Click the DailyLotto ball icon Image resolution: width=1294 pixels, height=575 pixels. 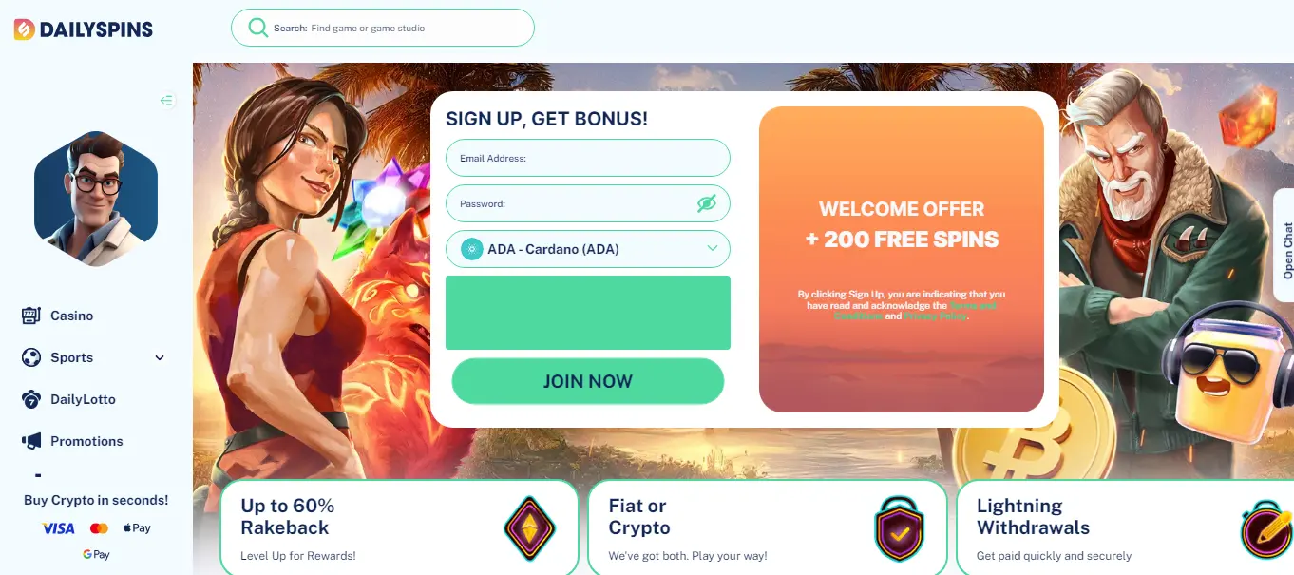pyautogui.click(x=31, y=399)
